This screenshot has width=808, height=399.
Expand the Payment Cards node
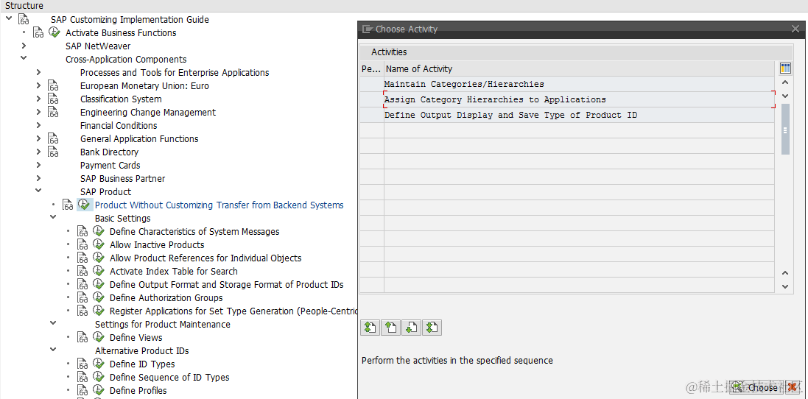[x=38, y=165]
